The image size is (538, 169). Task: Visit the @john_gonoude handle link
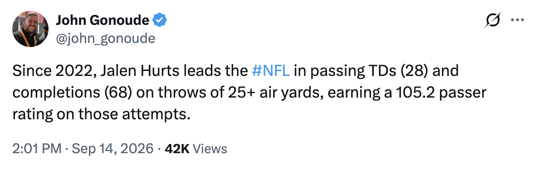(105, 38)
